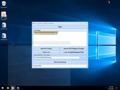Open the Help button in the converter

coord(60,27)
